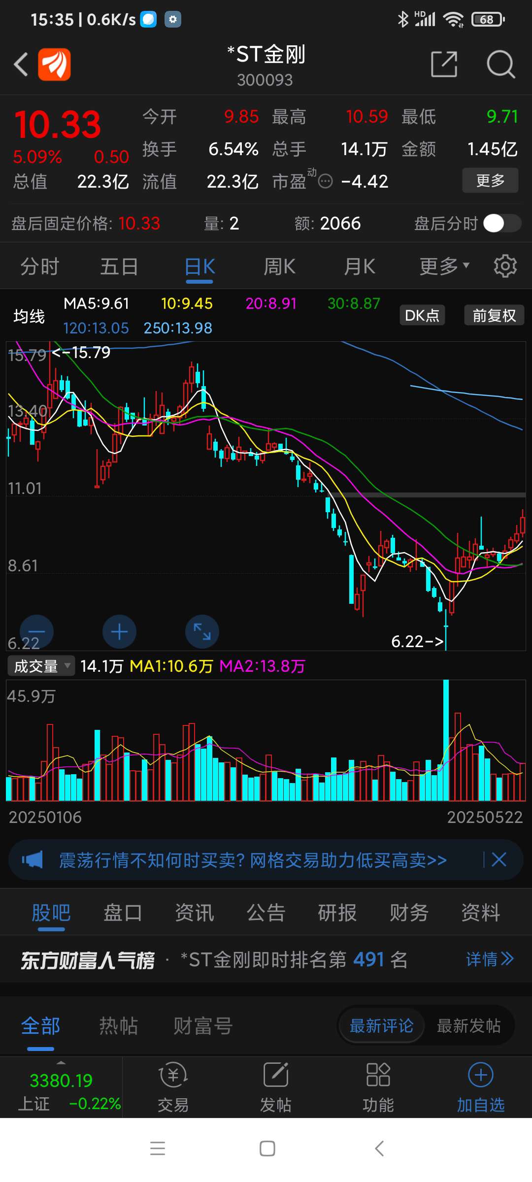Tap the 东方财富人气榜 logo
Screen dimensions: 532x1182
88,960
